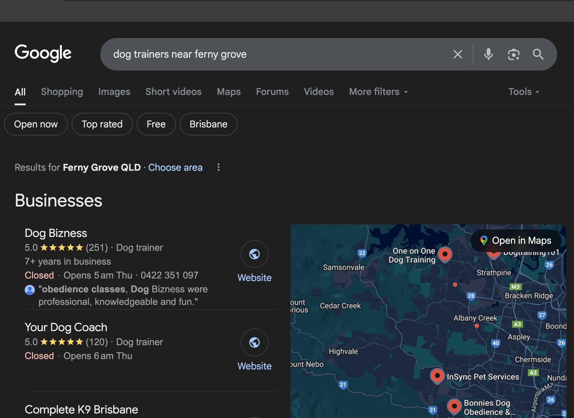
Task: Open Your Dog Coach website via globe icon
Action: 254,342
